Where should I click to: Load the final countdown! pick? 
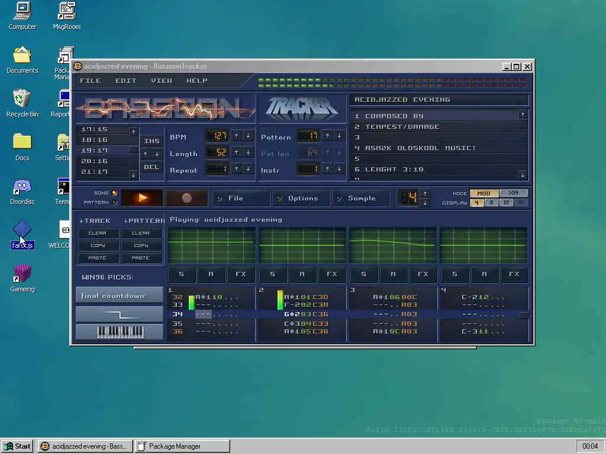(120, 296)
